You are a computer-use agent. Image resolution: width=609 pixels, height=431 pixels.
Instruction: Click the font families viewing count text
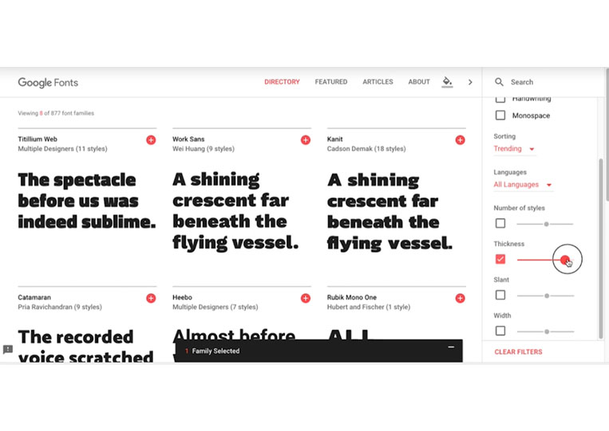[56, 113]
